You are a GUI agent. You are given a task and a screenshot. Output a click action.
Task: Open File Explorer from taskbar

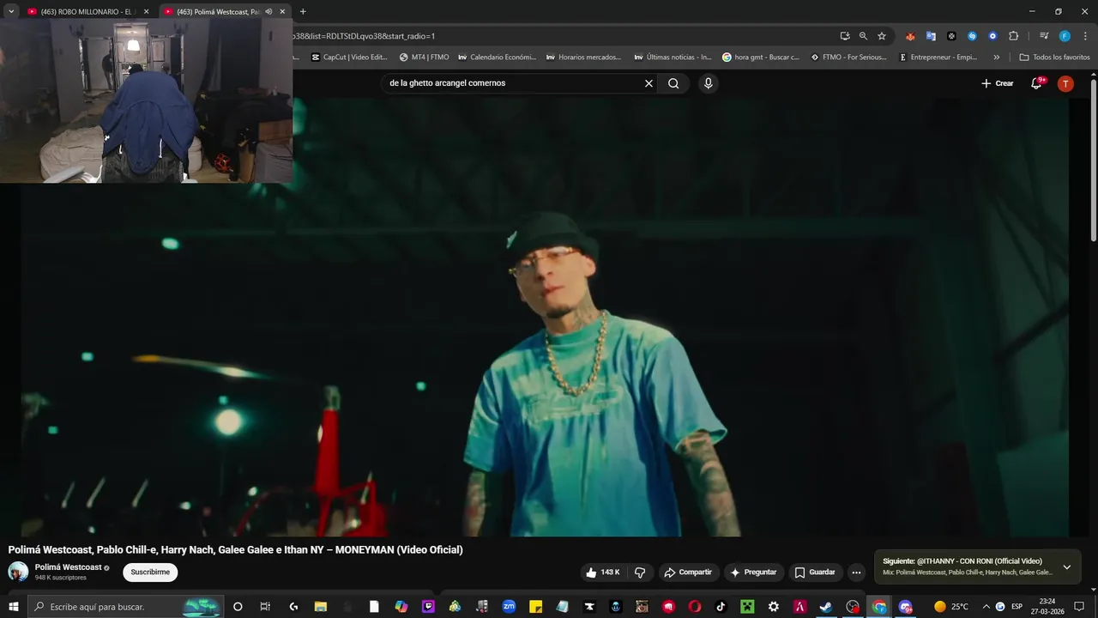pyautogui.click(x=321, y=607)
